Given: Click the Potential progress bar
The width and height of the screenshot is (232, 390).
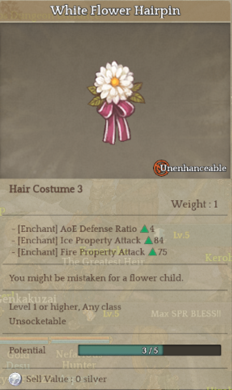Looking at the screenshot, I should [149, 350].
